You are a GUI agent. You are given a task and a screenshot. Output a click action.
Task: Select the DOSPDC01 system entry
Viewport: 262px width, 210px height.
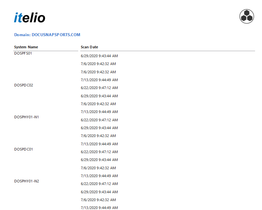coord(24,149)
